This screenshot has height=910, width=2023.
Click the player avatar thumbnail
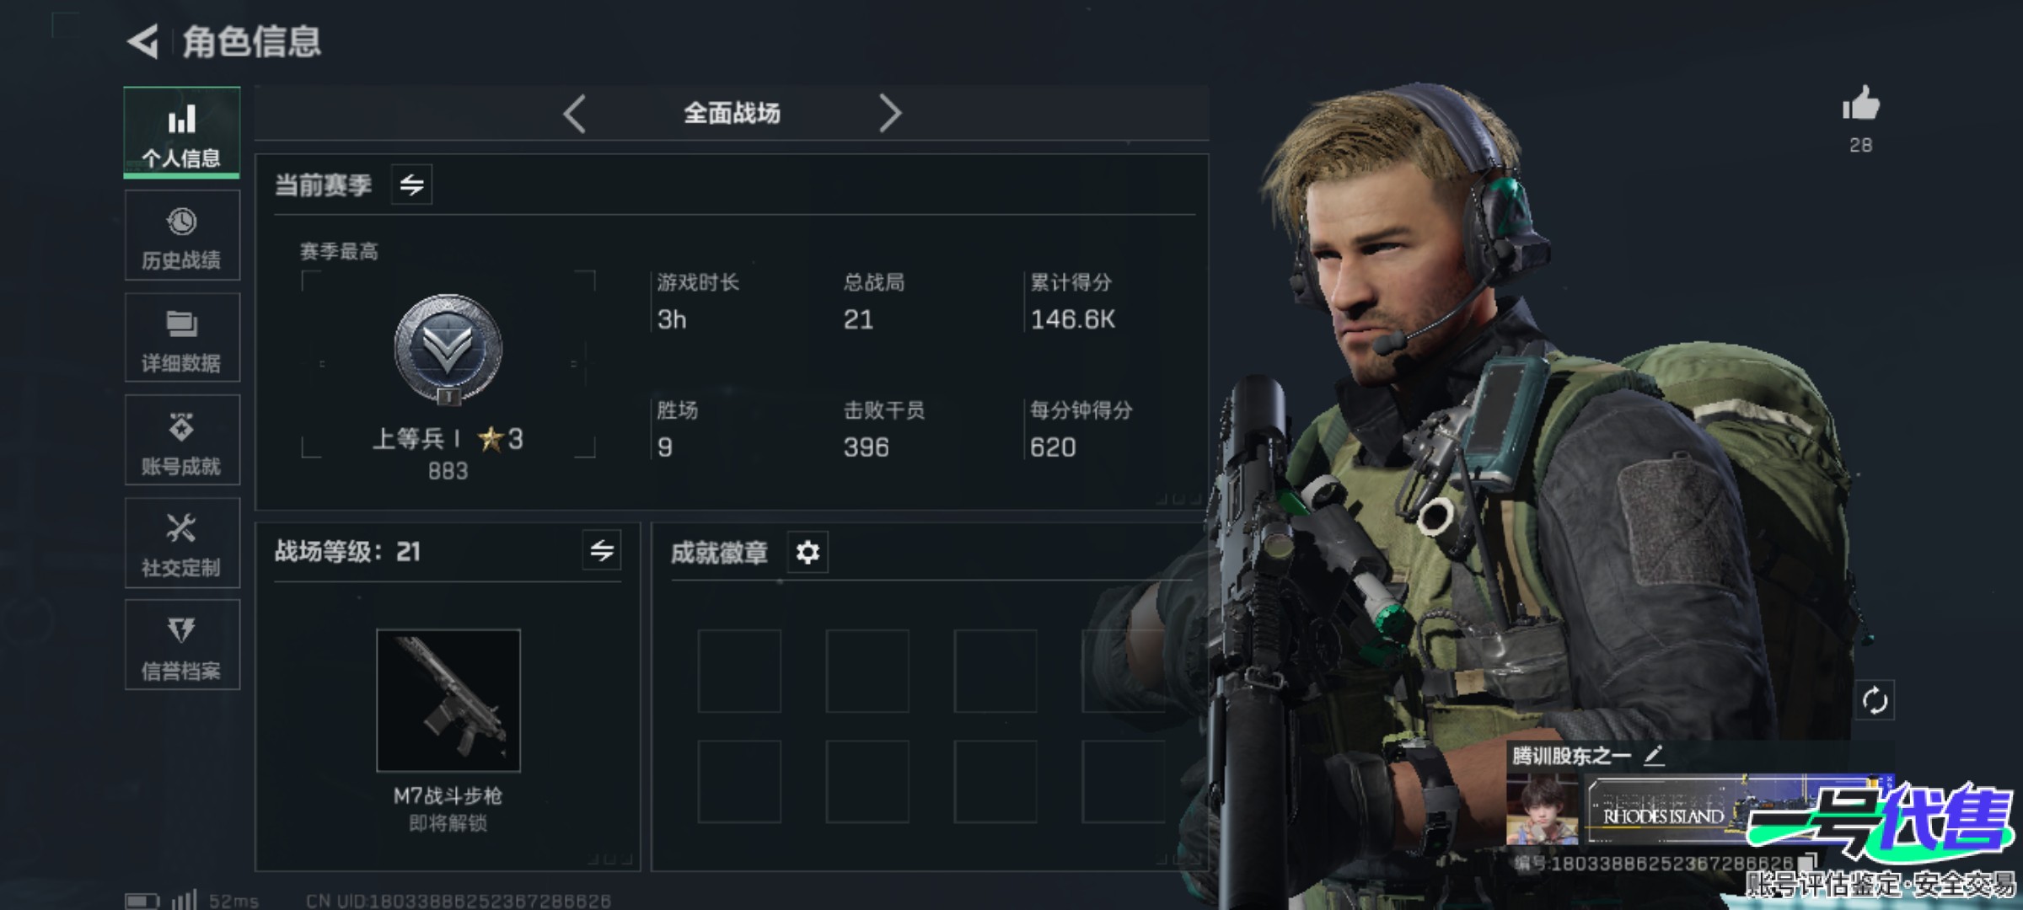(x=1543, y=810)
